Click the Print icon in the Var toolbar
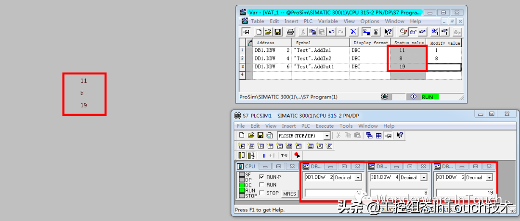This screenshot has height=221, width=520. point(290,32)
